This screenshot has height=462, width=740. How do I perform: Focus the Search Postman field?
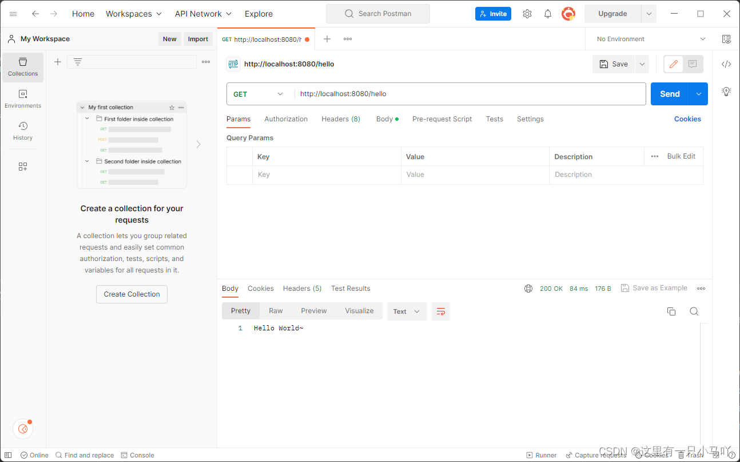[378, 14]
